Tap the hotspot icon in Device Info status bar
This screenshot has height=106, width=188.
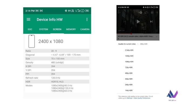69,11
